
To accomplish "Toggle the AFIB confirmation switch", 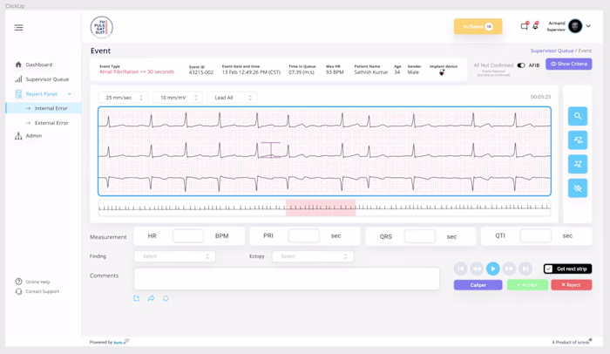I will tap(521, 65).
